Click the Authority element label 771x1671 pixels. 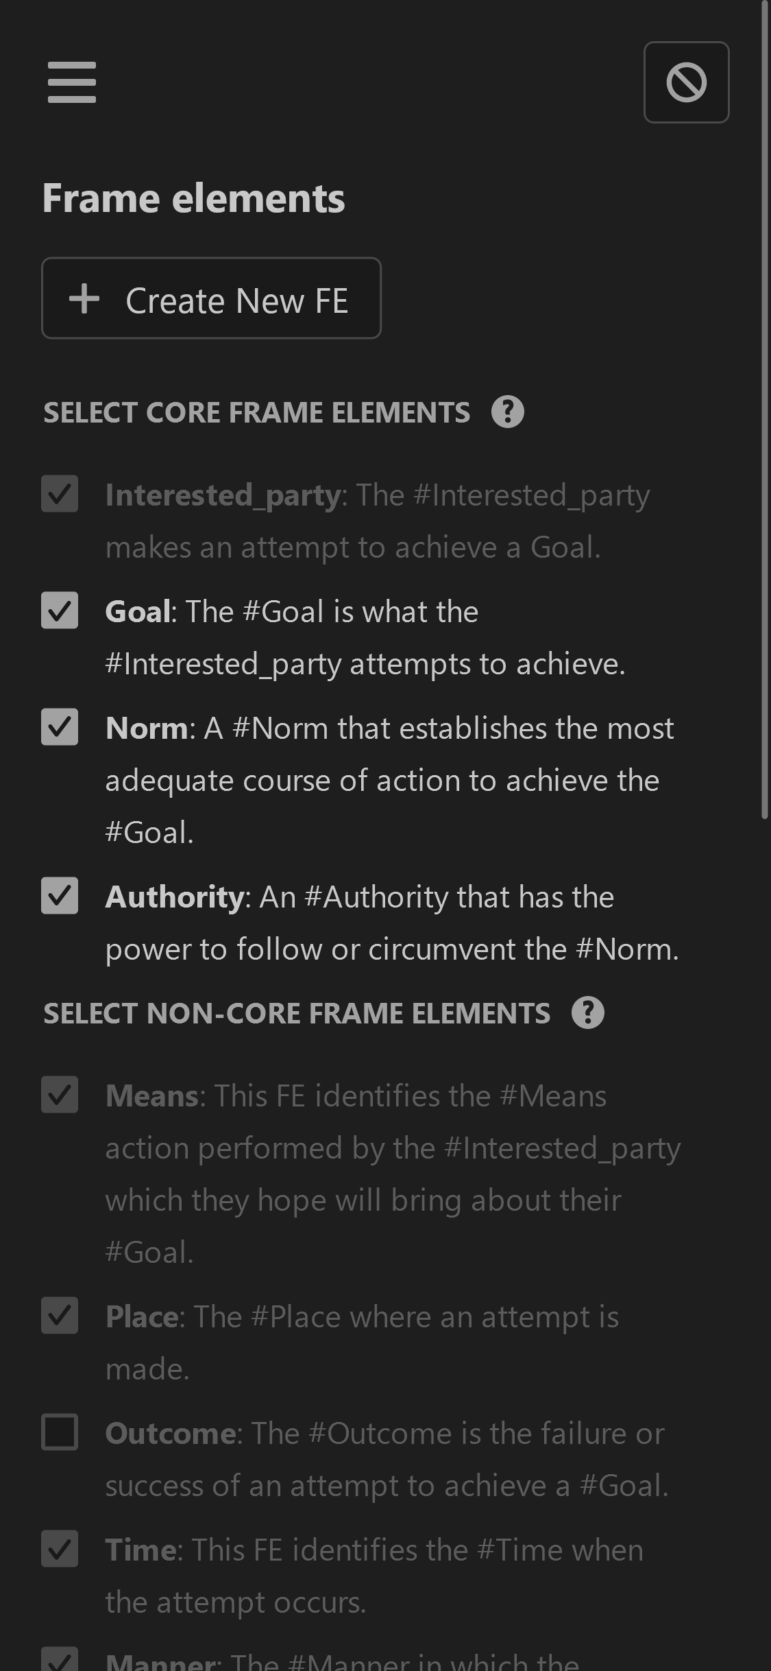click(x=175, y=897)
